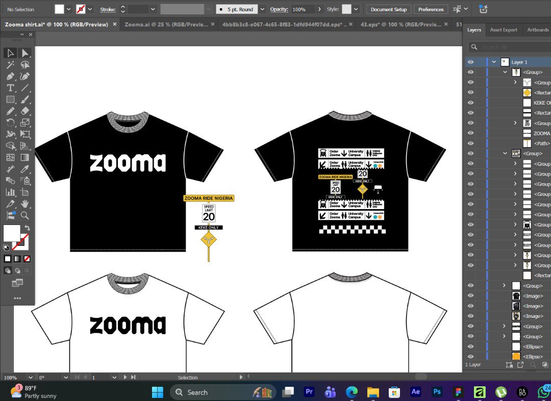The image size is (551, 401).
Task: Activate the Zoom tool
Action: (x=24, y=216)
